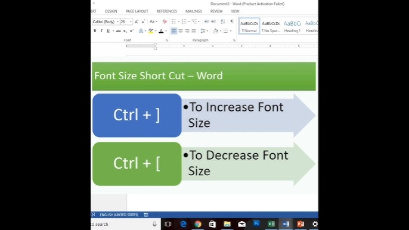Open the MAILINGS ribbon tab
The height and width of the screenshot is (230, 409).
(194, 11)
